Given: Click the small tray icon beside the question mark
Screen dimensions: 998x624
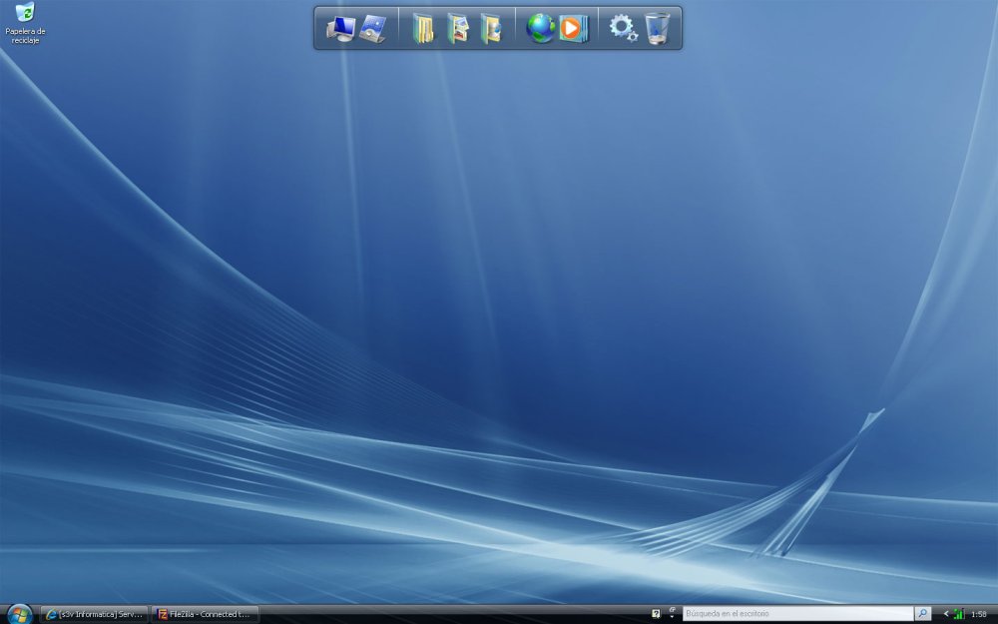Looking at the screenshot, I should pos(671,613).
